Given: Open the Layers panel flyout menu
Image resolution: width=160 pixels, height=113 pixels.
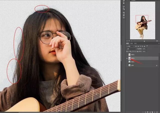Looking at the screenshot, I should (159, 43).
